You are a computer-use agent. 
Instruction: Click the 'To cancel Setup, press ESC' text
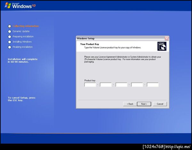[x=21, y=99]
